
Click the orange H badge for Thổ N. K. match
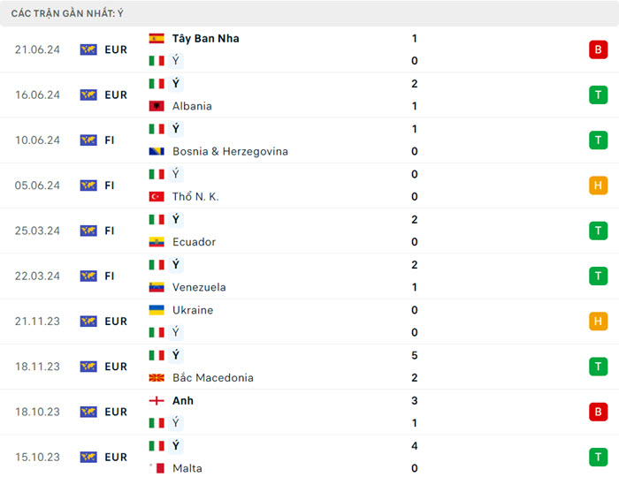[598, 185]
